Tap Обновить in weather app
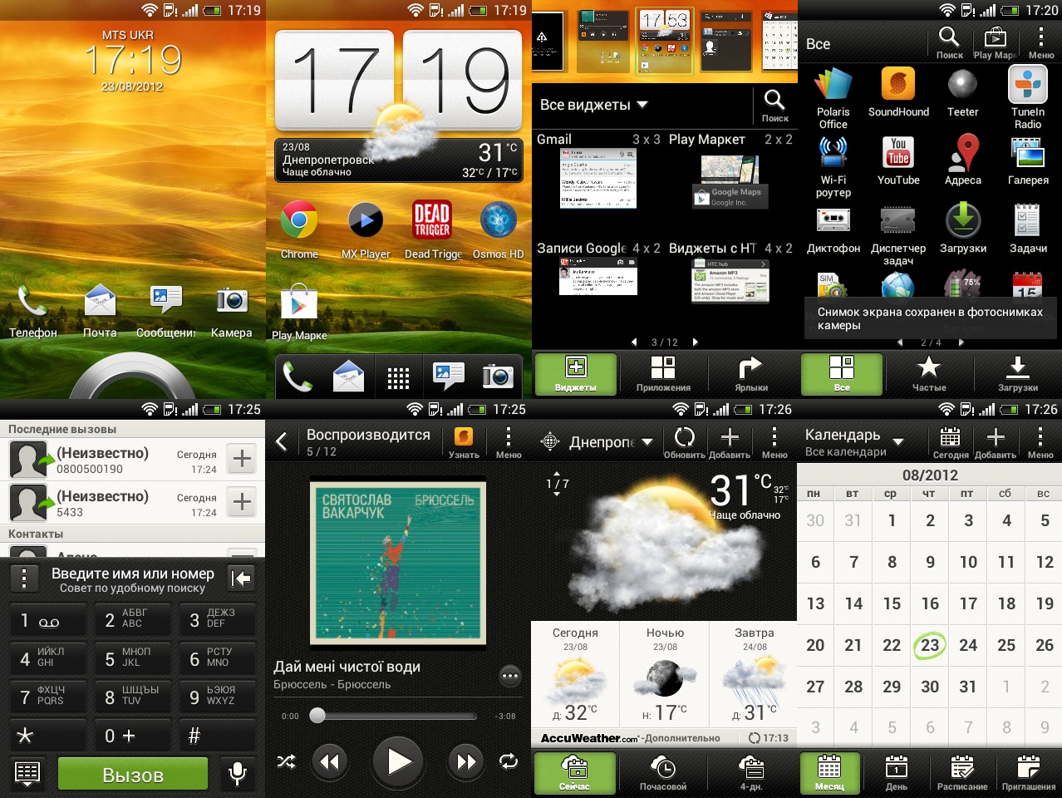 coord(685,441)
